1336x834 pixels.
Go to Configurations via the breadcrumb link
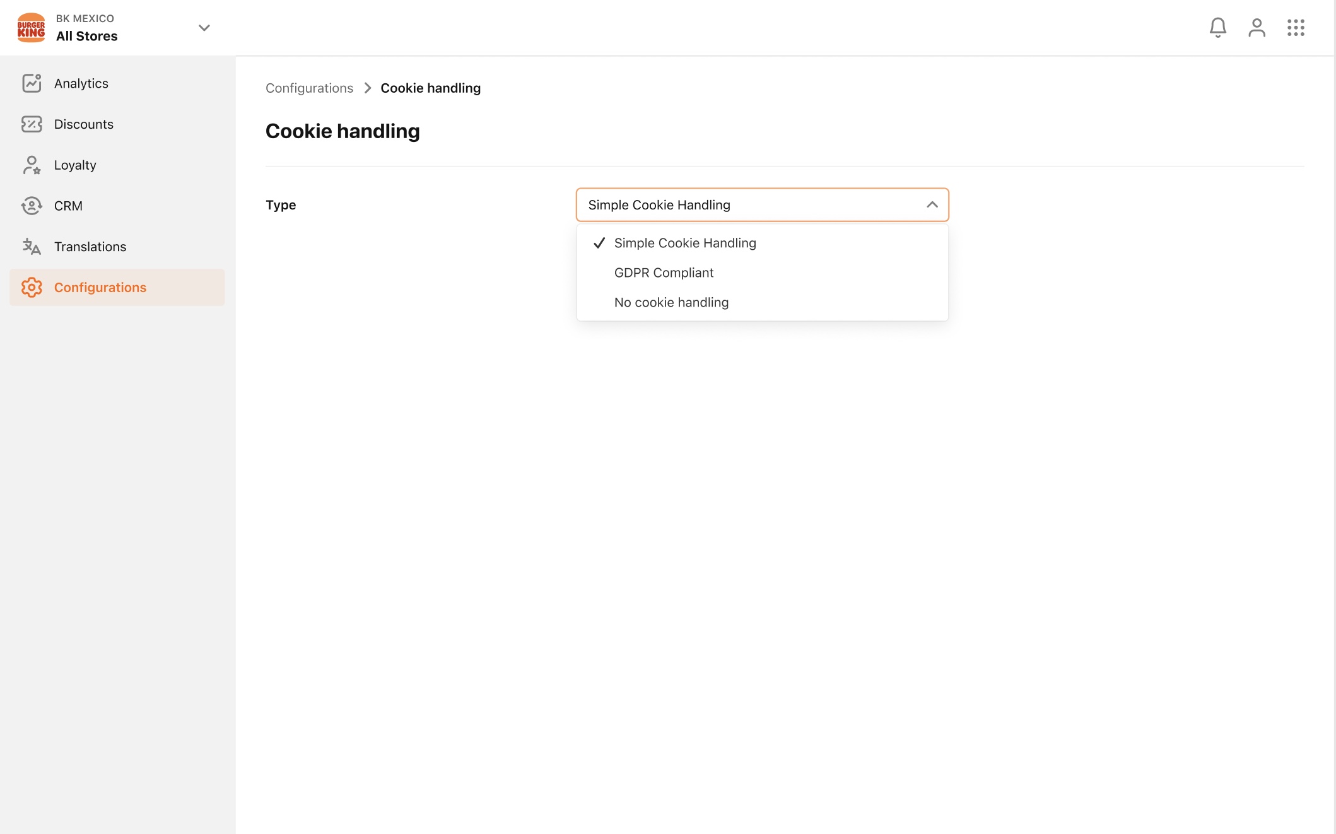pos(309,88)
